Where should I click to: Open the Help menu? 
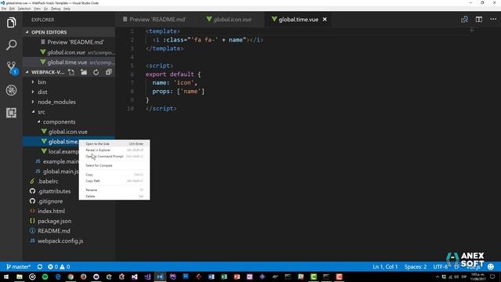pos(67,9)
